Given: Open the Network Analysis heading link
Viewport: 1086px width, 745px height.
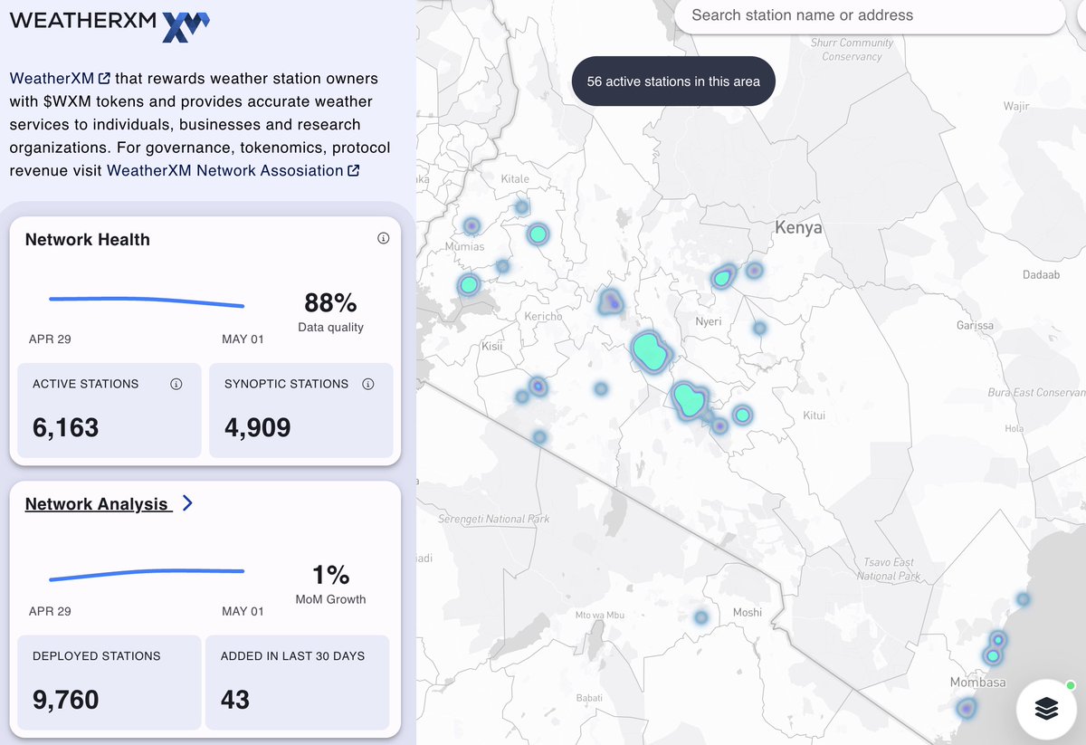Looking at the screenshot, I should 97,504.
